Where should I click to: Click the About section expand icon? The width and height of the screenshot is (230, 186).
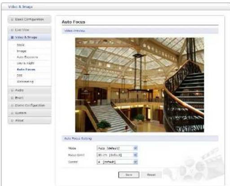pos(12,121)
